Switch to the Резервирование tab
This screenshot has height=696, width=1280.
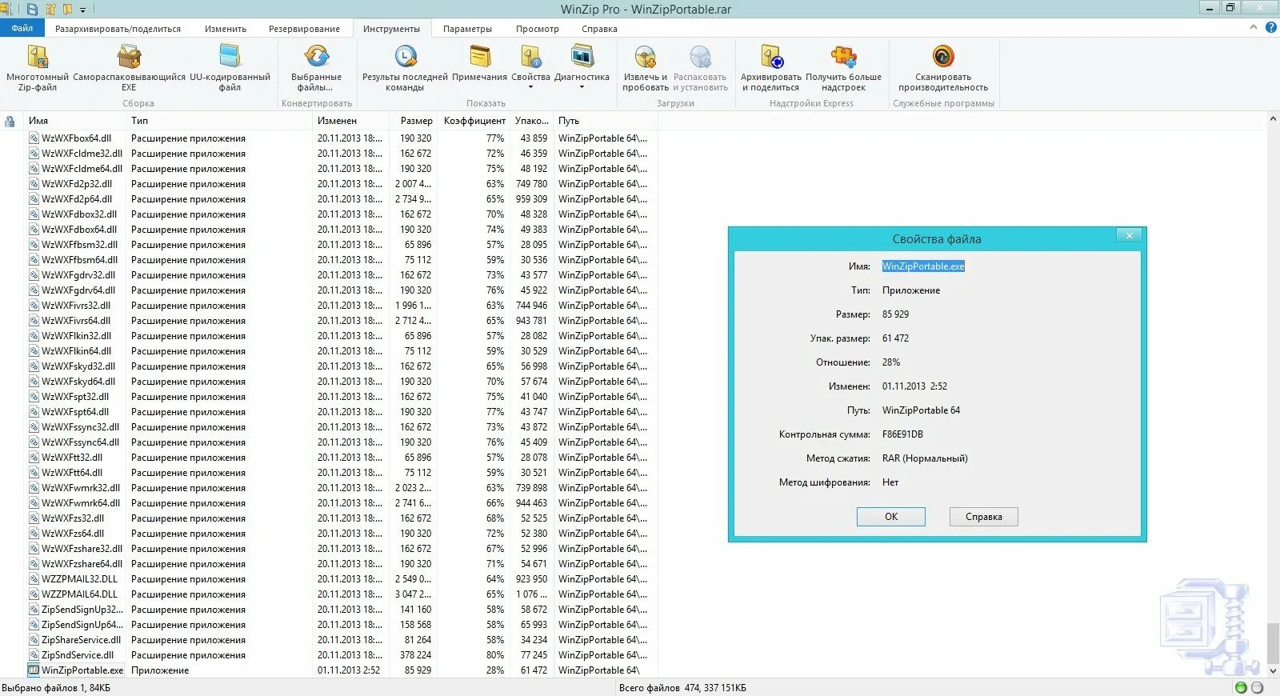pyautogui.click(x=304, y=29)
